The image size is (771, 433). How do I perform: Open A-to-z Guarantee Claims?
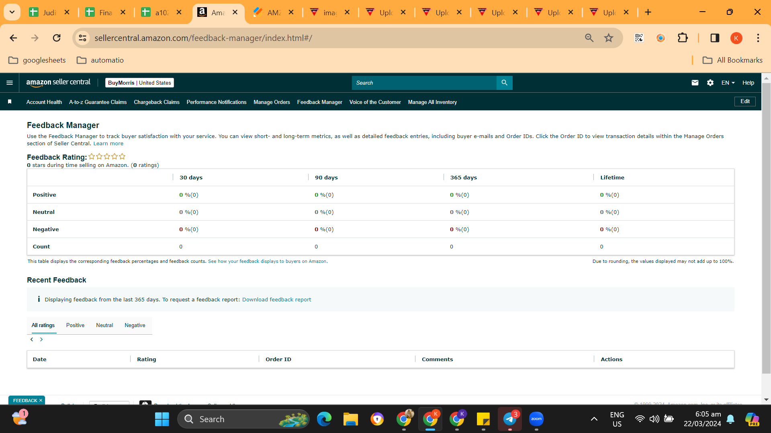tap(98, 102)
